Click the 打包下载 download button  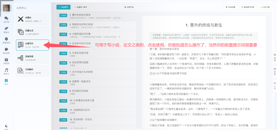[265, 7]
